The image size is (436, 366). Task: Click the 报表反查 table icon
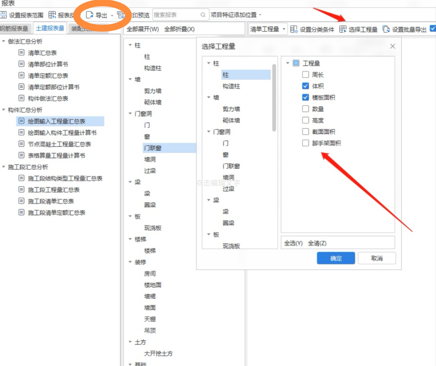(52, 15)
